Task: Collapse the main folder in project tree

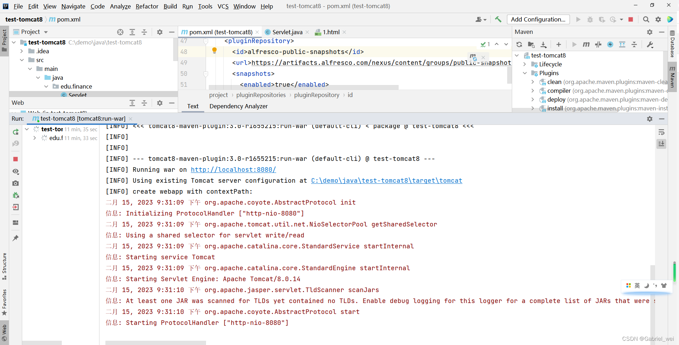Action: coord(30,69)
